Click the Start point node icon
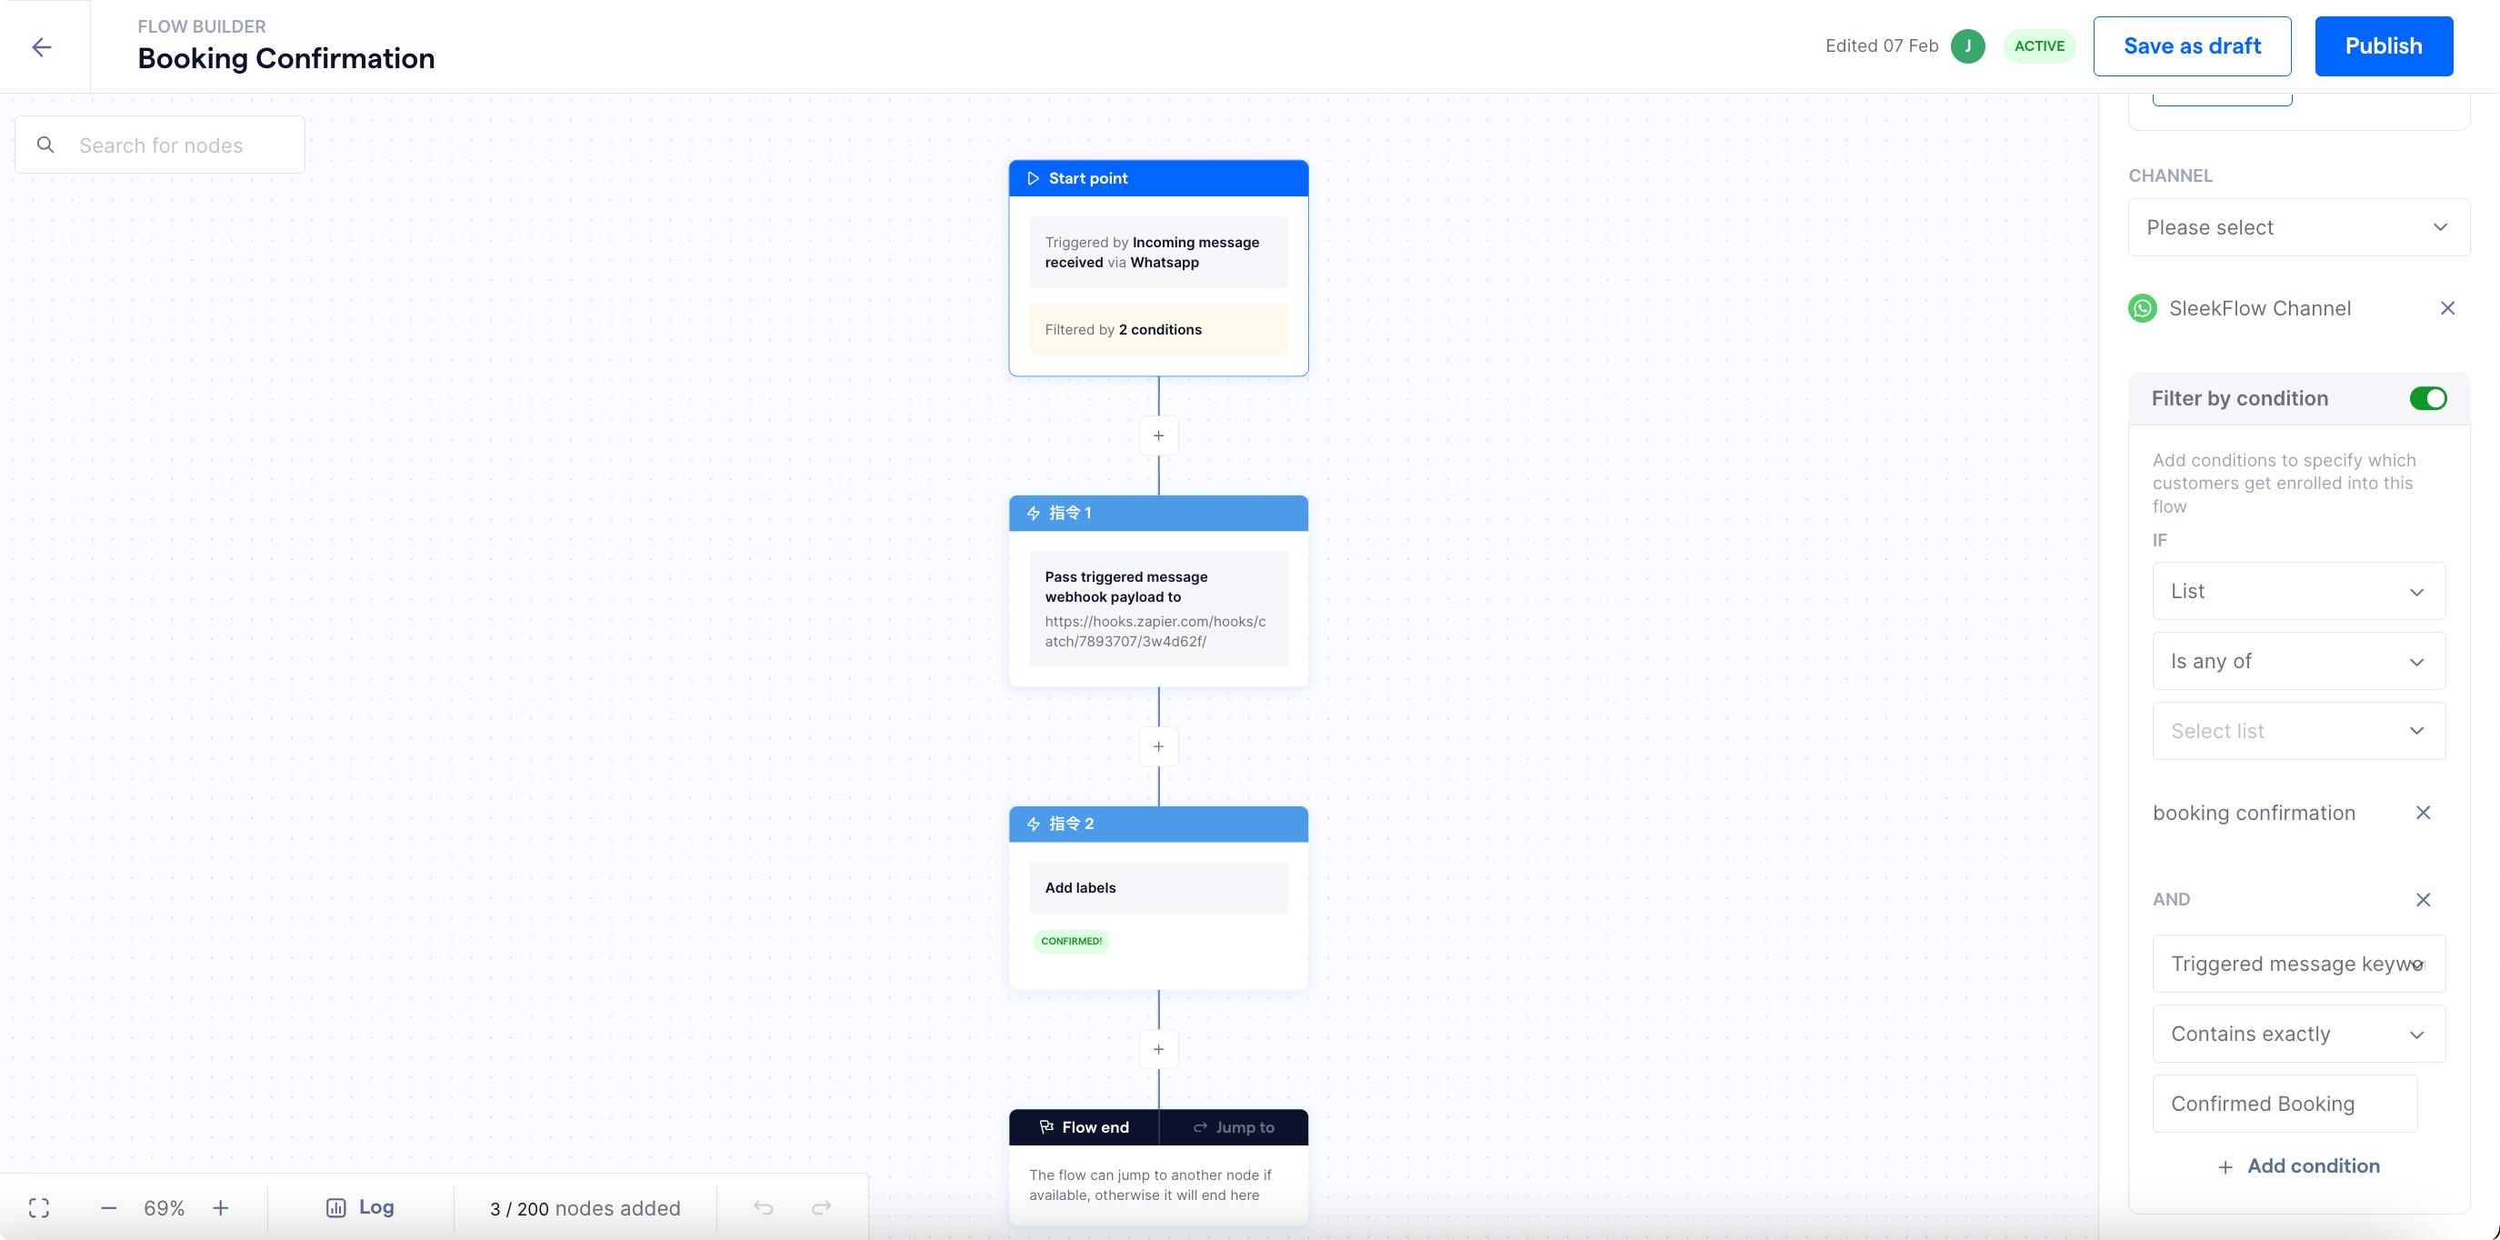 click(1033, 178)
